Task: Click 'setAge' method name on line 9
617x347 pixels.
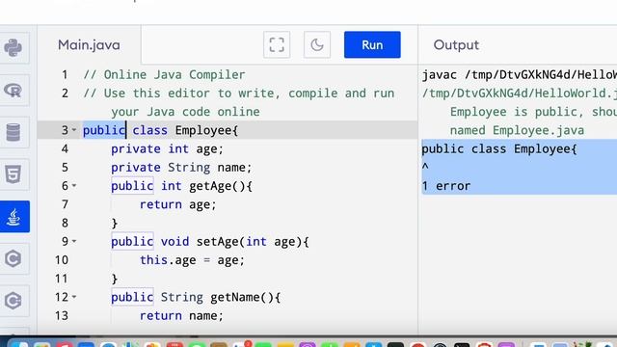Action: tap(217, 242)
